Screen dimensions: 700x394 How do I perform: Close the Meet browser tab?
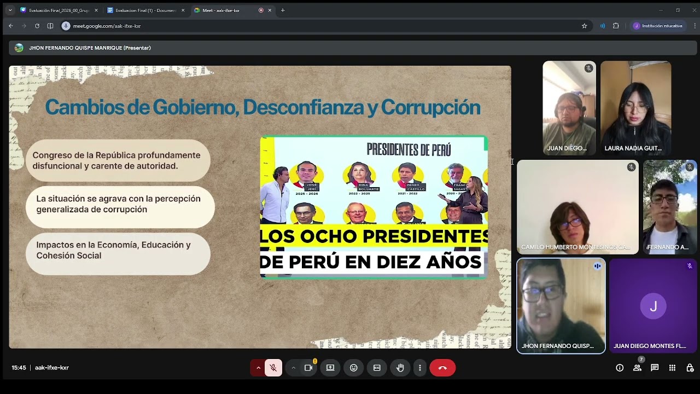coord(270,10)
